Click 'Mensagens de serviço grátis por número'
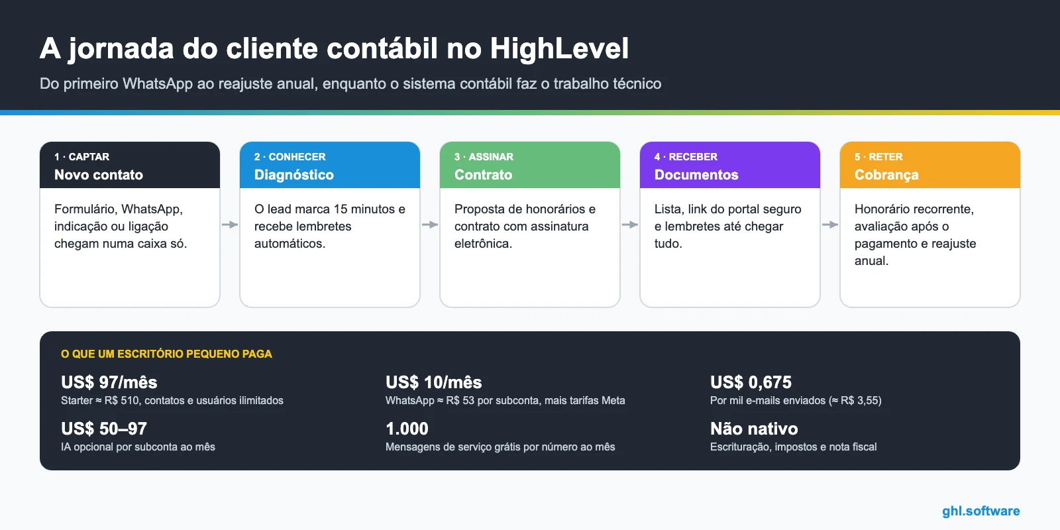Screen dimensions: 1060x530 pos(500,447)
